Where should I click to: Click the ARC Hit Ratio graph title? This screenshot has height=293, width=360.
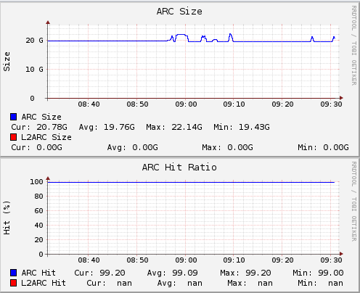pyautogui.click(x=179, y=168)
